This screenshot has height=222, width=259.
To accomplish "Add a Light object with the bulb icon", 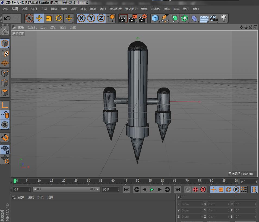I will pyautogui.click(x=223, y=18).
